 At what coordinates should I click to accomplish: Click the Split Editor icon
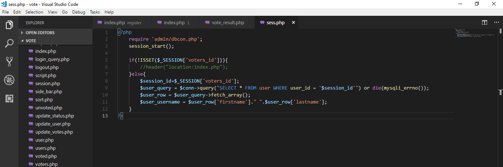[485, 23]
